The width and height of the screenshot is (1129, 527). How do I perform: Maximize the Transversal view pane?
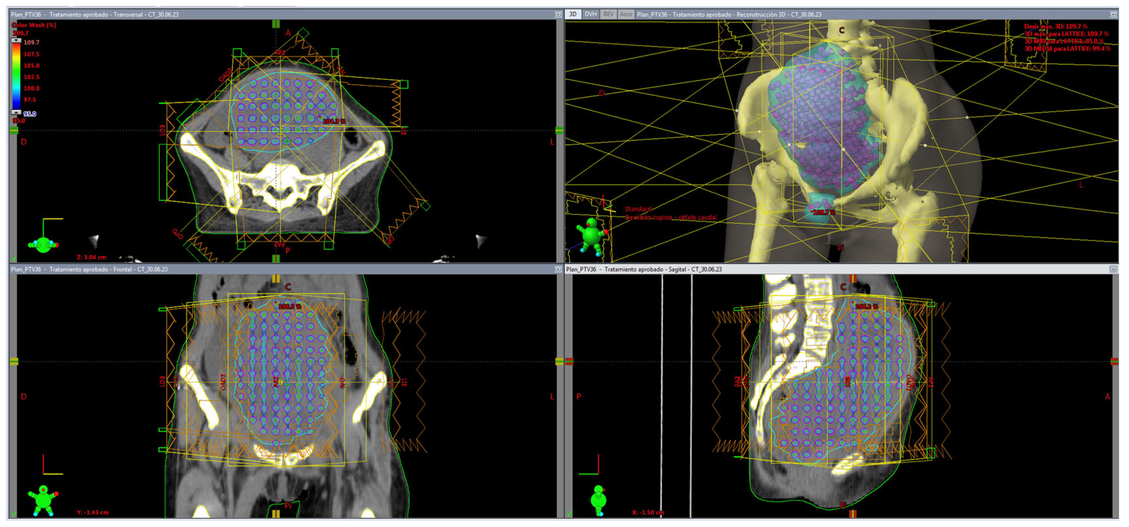558,14
